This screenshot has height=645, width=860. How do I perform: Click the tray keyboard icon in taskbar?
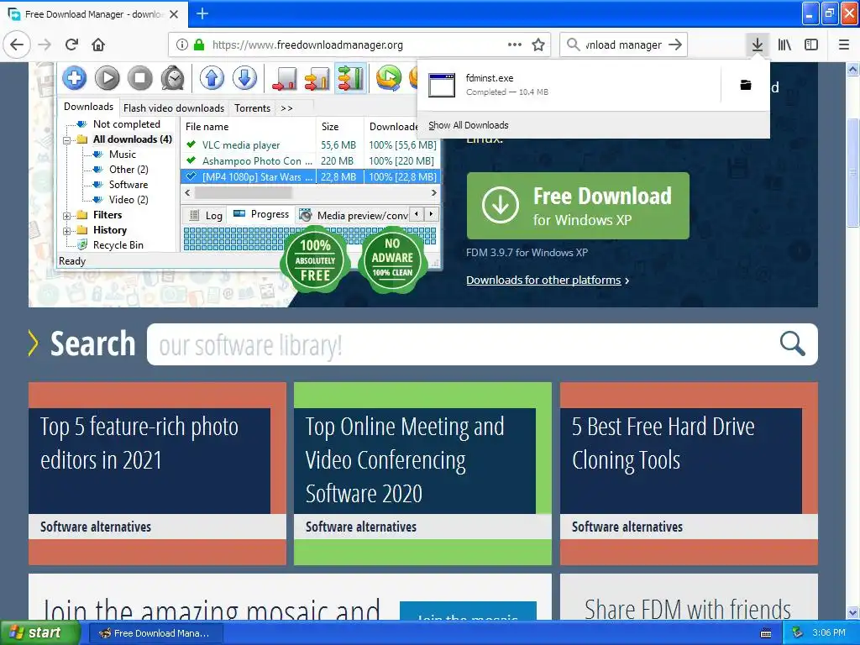click(766, 633)
